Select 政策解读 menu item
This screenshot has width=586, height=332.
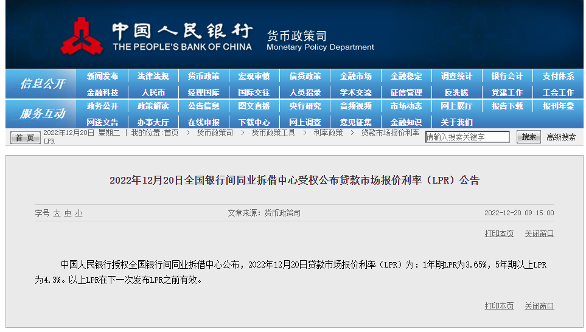click(153, 106)
